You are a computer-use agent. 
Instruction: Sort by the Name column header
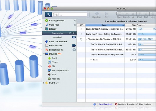[105, 25]
